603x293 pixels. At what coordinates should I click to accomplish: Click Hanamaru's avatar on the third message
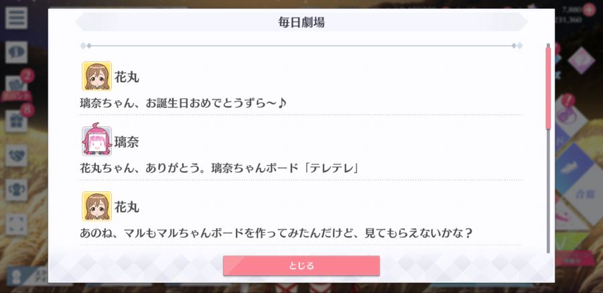pos(97,206)
